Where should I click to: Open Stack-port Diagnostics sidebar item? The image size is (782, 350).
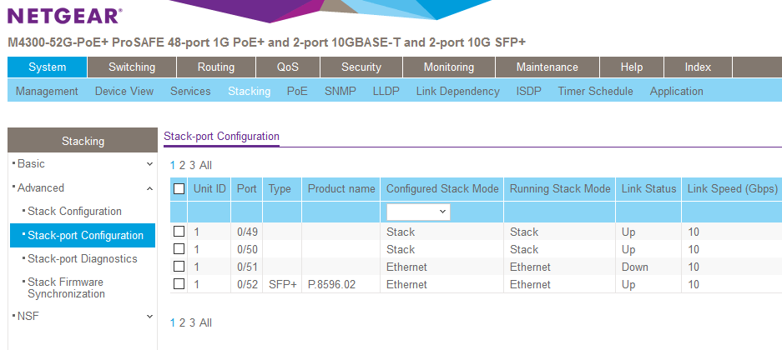pyautogui.click(x=83, y=259)
